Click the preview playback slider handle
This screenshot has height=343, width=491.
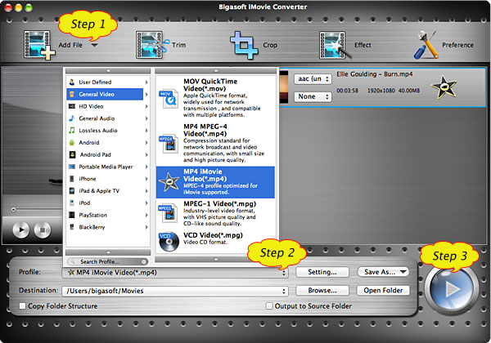pyautogui.click(x=13, y=209)
